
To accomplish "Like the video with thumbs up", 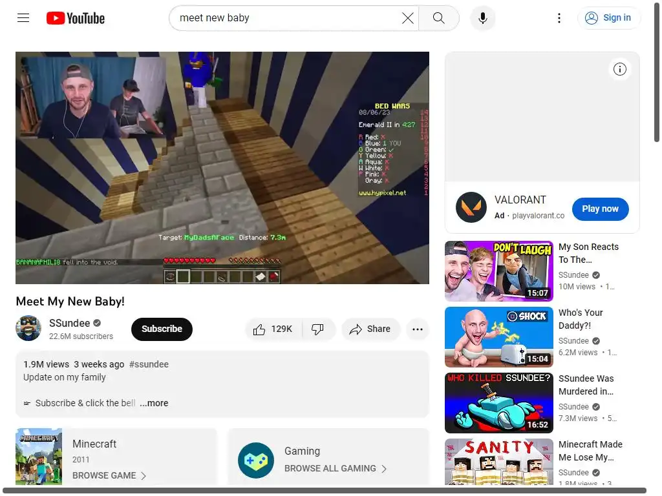I will [x=273, y=329].
